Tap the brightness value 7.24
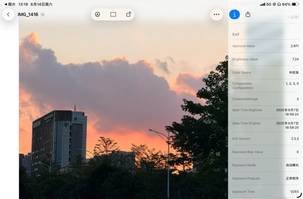 [295, 59]
